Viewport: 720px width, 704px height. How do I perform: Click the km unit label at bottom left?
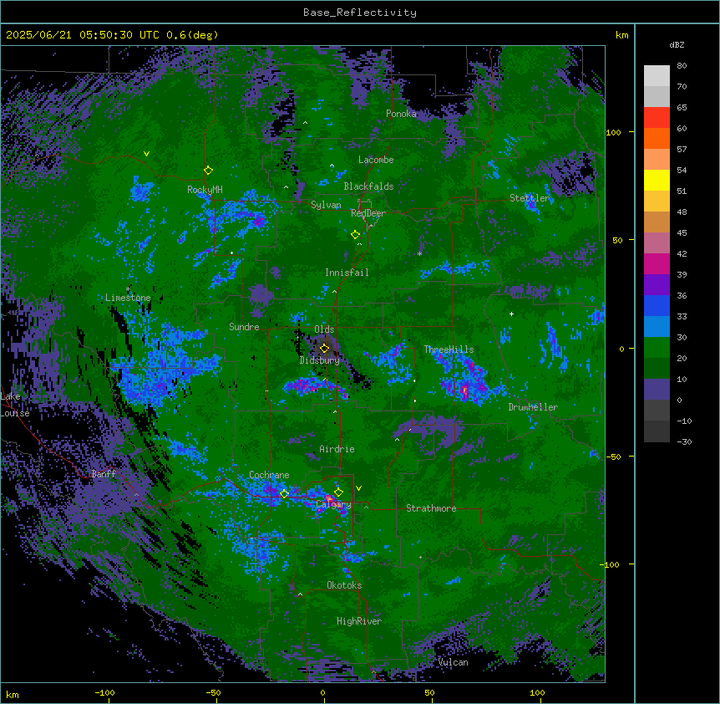point(13,694)
